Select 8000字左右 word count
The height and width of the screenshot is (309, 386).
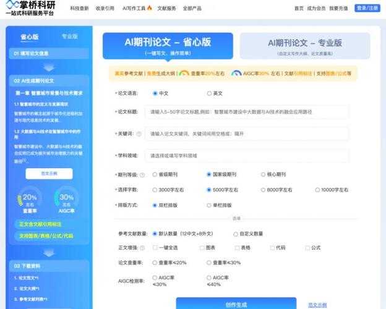coord(263,190)
